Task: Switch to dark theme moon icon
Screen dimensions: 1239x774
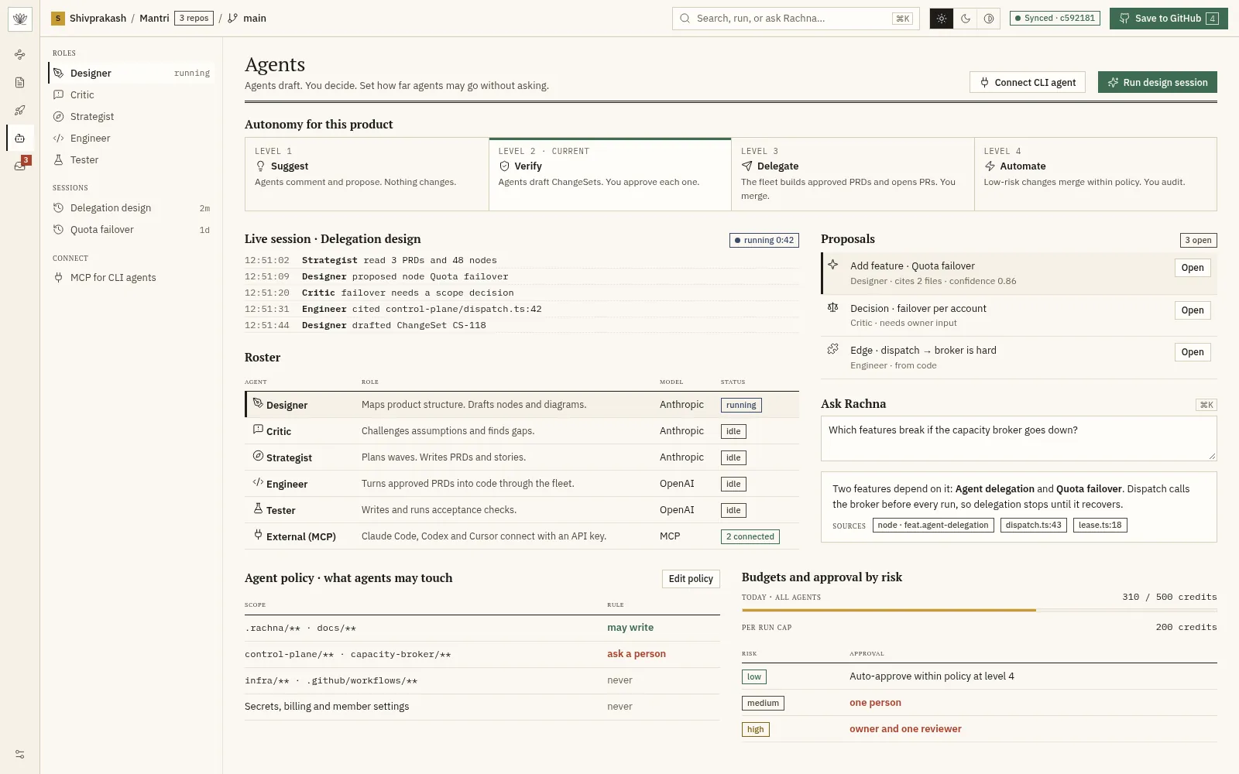Action: 966,19
